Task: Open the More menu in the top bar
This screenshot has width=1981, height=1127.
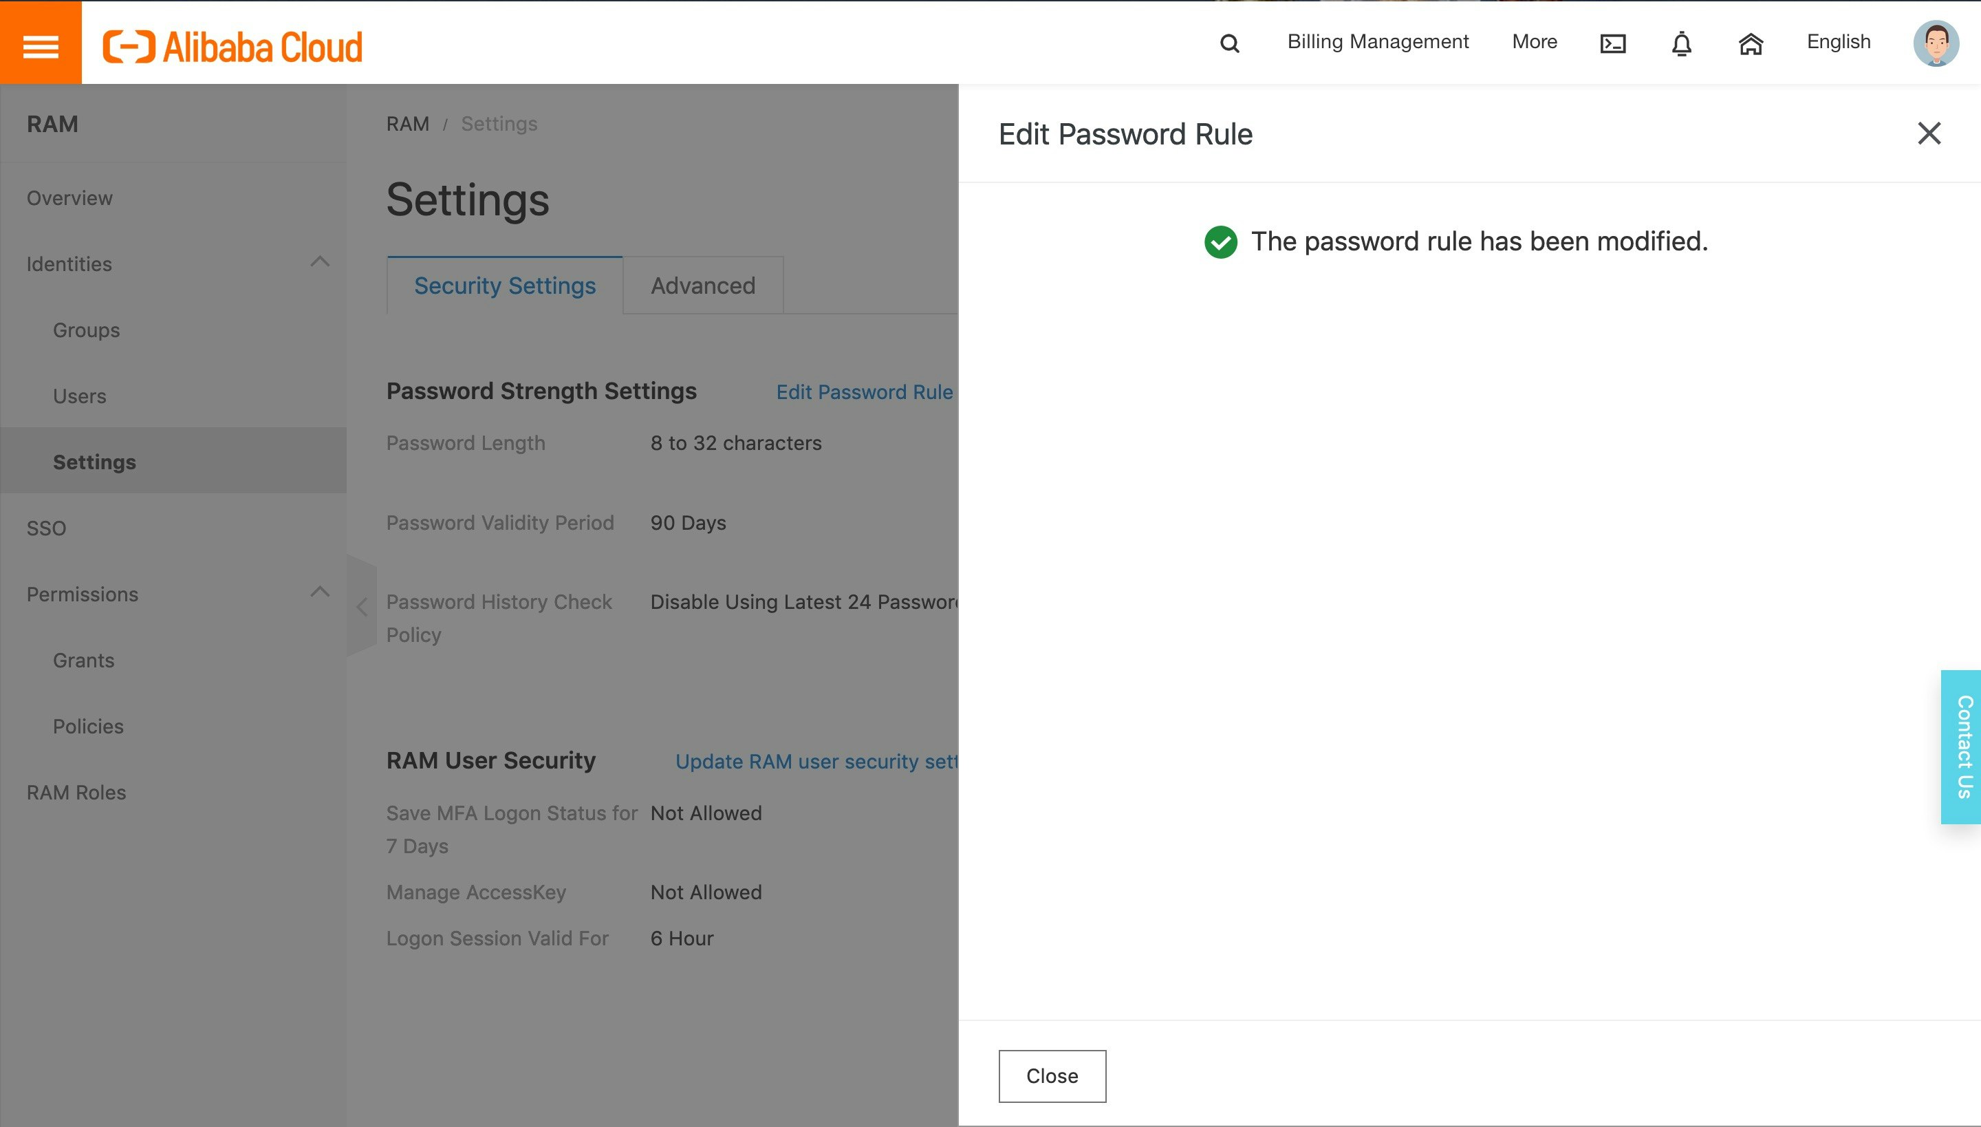Action: 1535,42
